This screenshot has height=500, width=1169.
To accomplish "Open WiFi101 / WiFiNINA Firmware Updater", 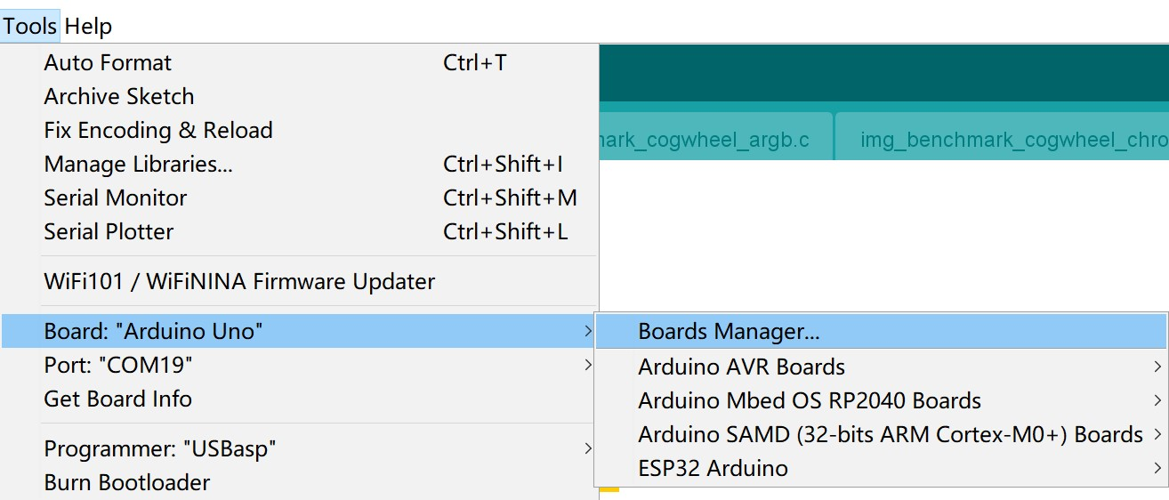I will pyautogui.click(x=300, y=282).
